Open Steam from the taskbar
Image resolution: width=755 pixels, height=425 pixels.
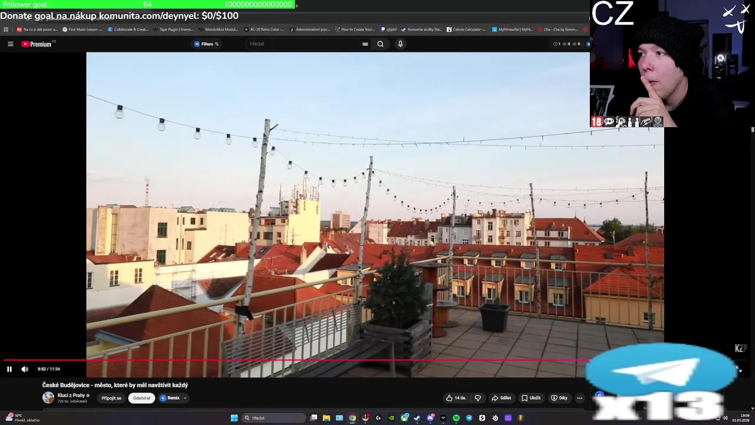tap(417, 418)
